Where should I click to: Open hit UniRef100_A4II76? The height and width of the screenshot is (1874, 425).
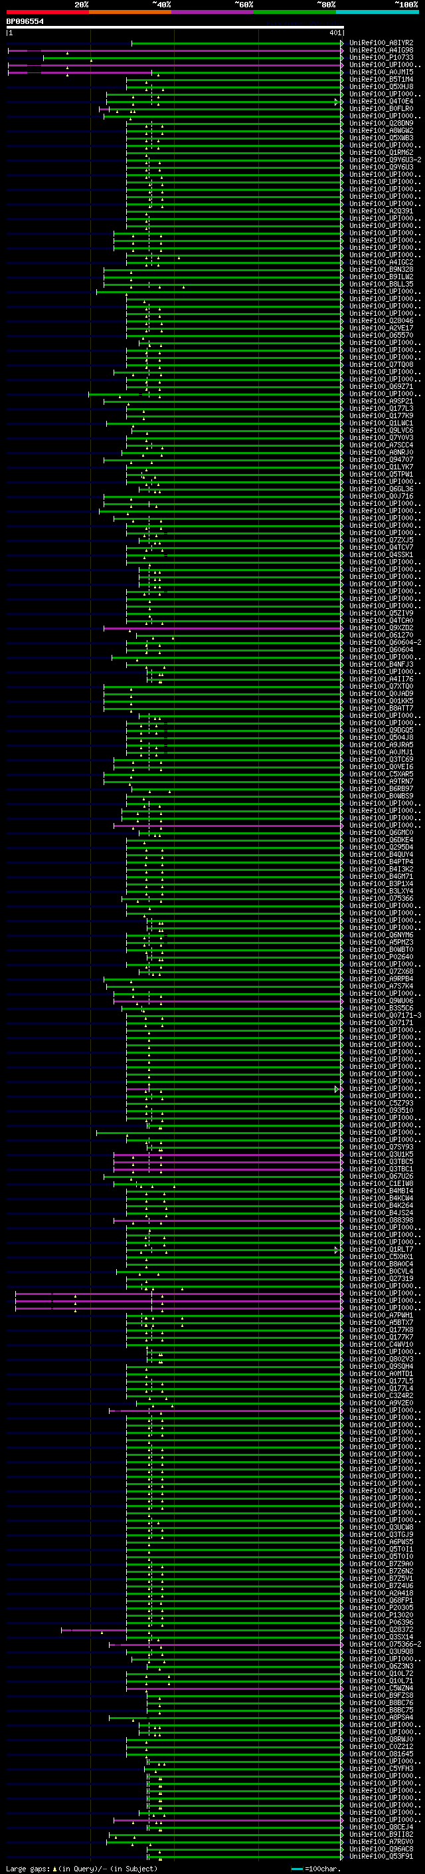click(x=381, y=679)
